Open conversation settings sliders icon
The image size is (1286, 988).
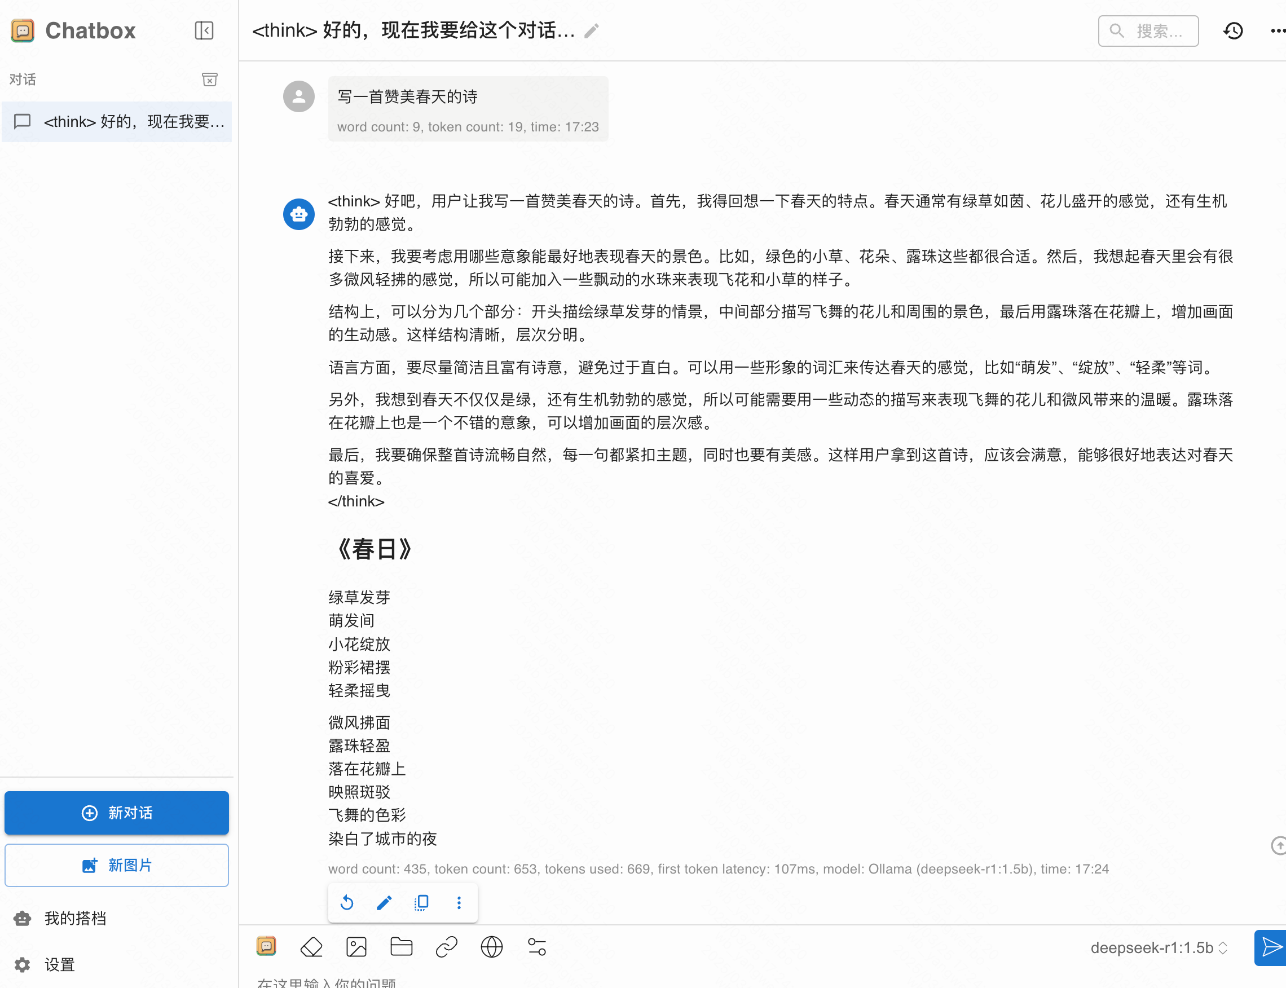536,947
